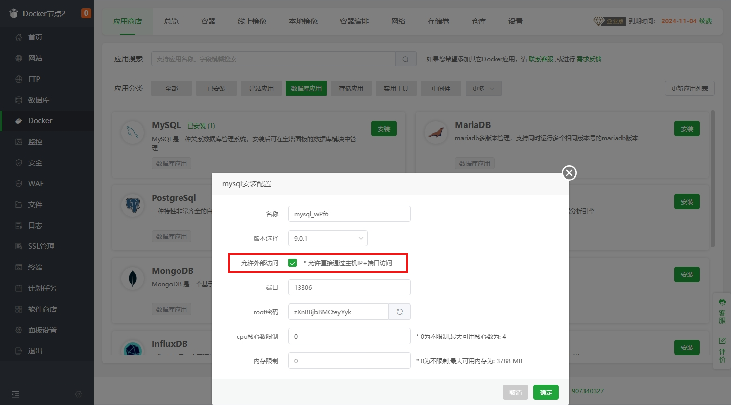Open the 计划任务 sidebar item
Screen dimensions: 731x405
47,288
